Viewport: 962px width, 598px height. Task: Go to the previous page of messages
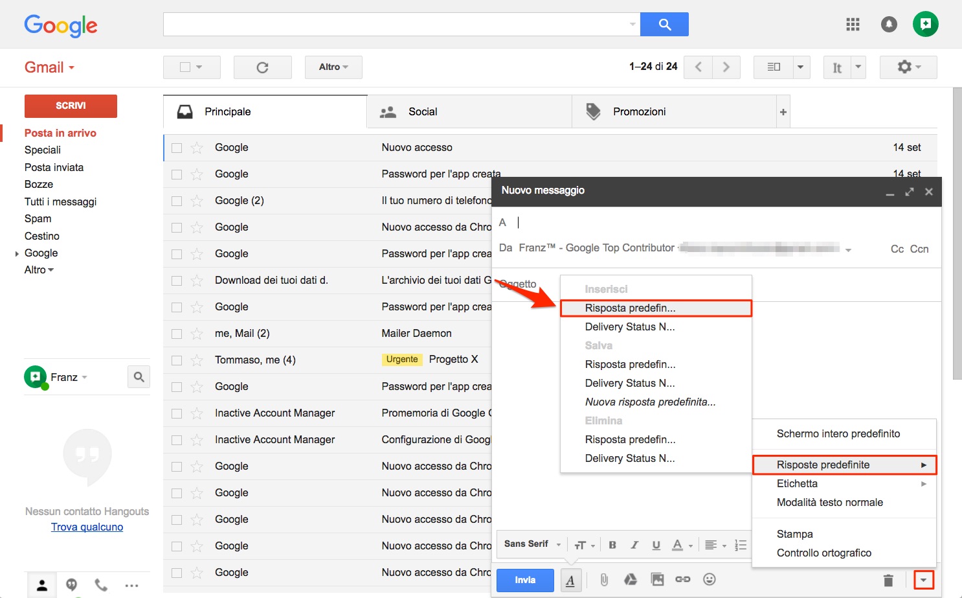point(698,67)
